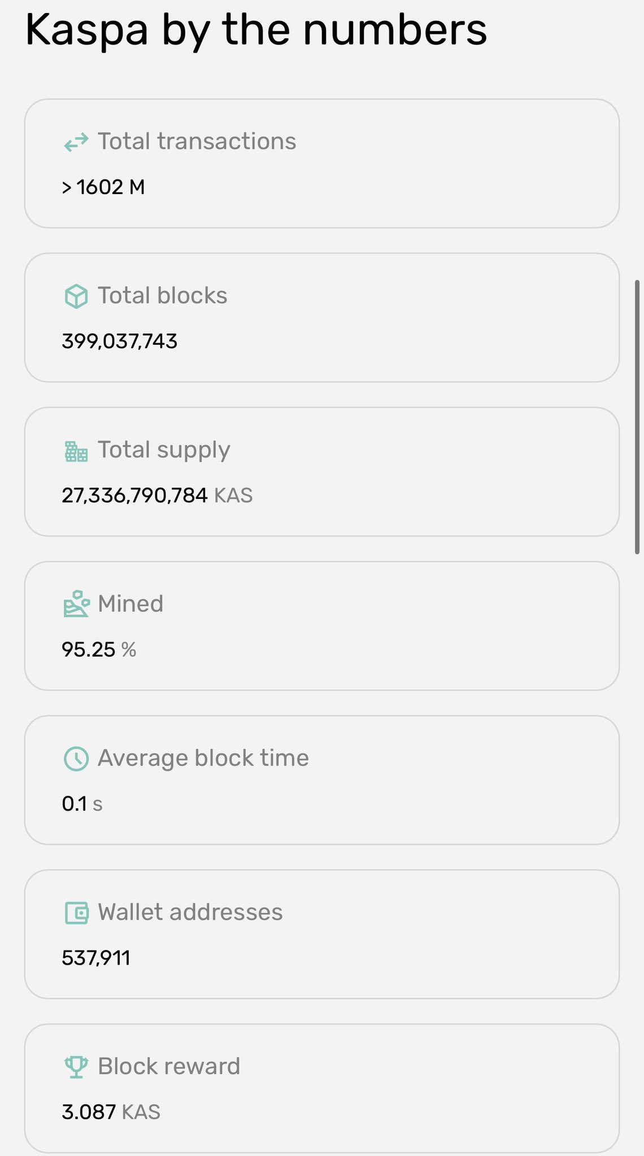This screenshot has width=644, height=1156.
Task: Click the Wallet addresses wallet icon
Action: 76,913
